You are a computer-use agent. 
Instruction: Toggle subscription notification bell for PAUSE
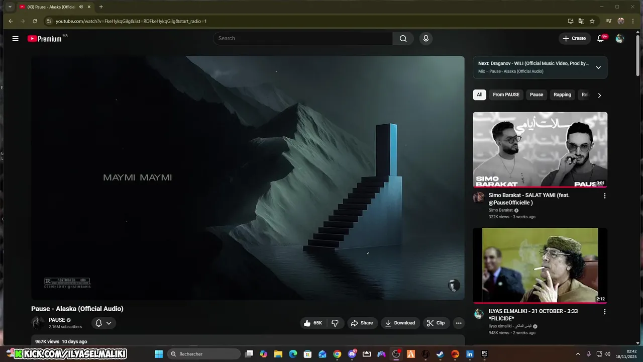coord(103,323)
